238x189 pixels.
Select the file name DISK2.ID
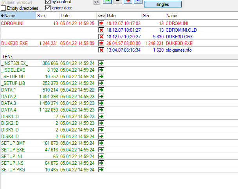coord(10,123)
